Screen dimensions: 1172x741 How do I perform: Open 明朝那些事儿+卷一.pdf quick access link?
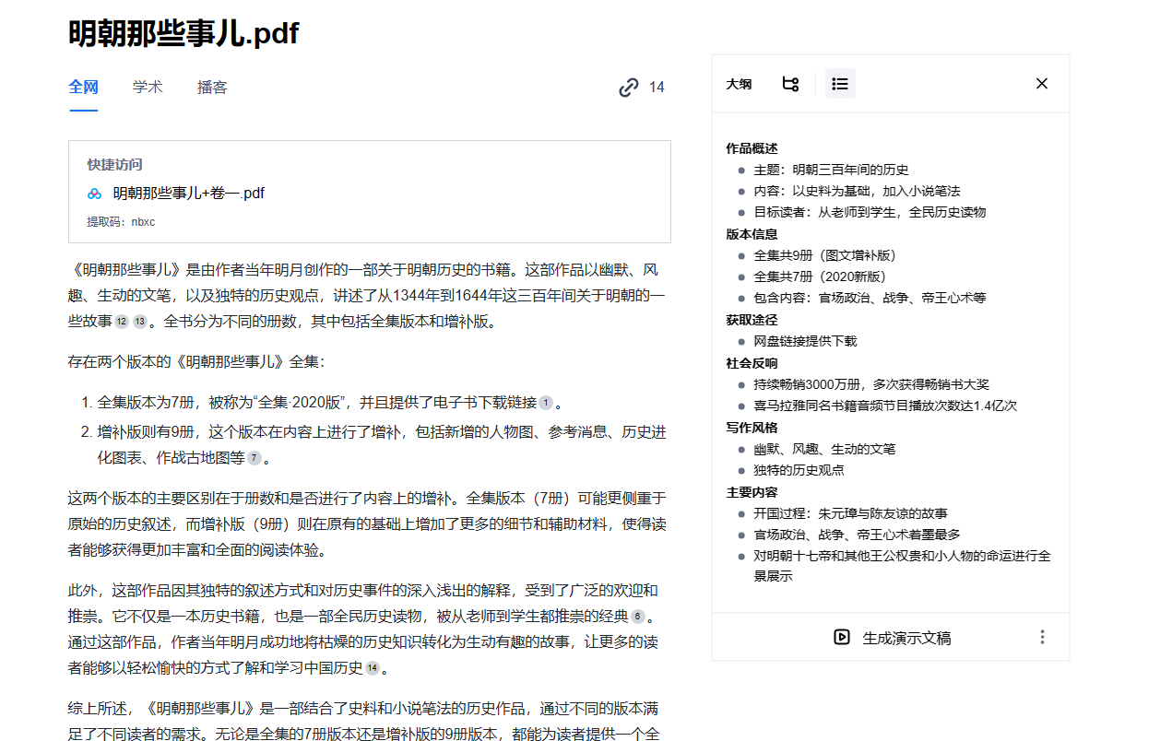189,194
